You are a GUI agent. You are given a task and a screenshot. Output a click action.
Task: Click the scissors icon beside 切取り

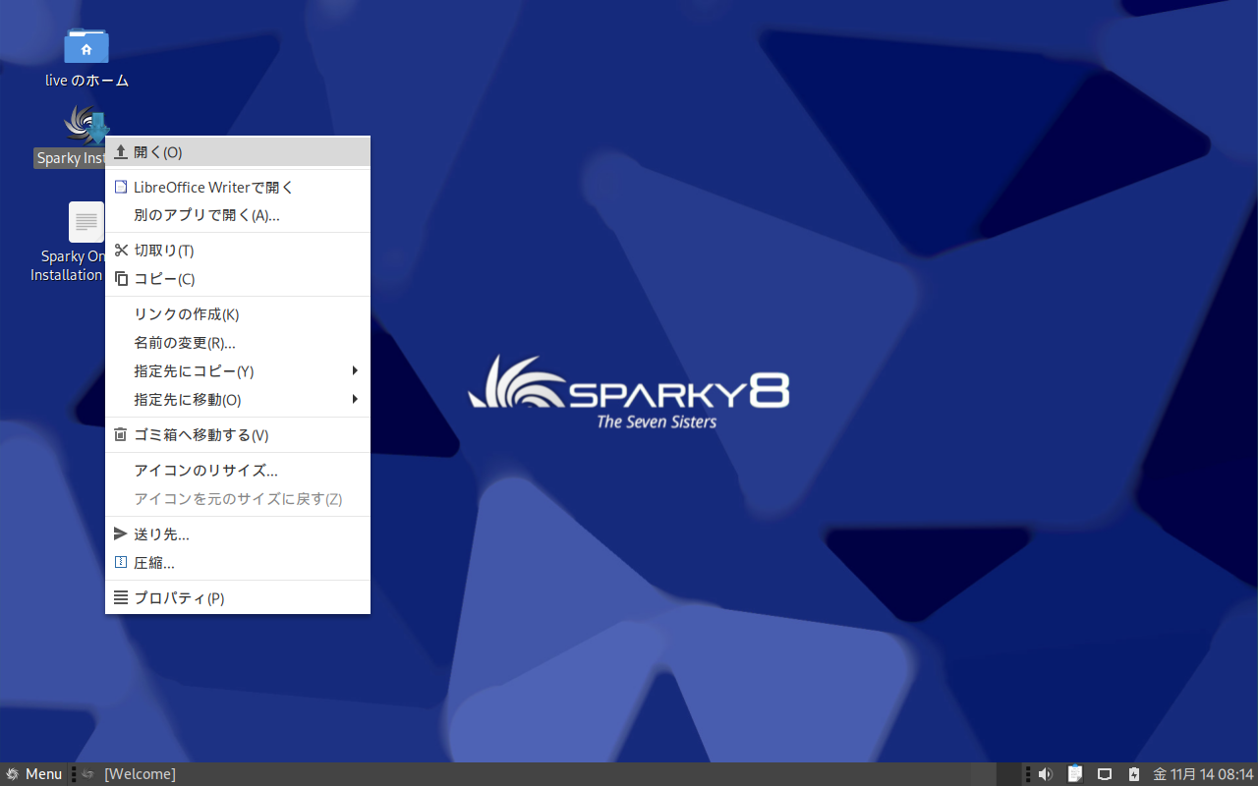tap(121, 251)
